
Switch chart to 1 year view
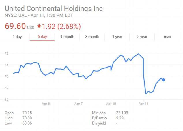117,37
